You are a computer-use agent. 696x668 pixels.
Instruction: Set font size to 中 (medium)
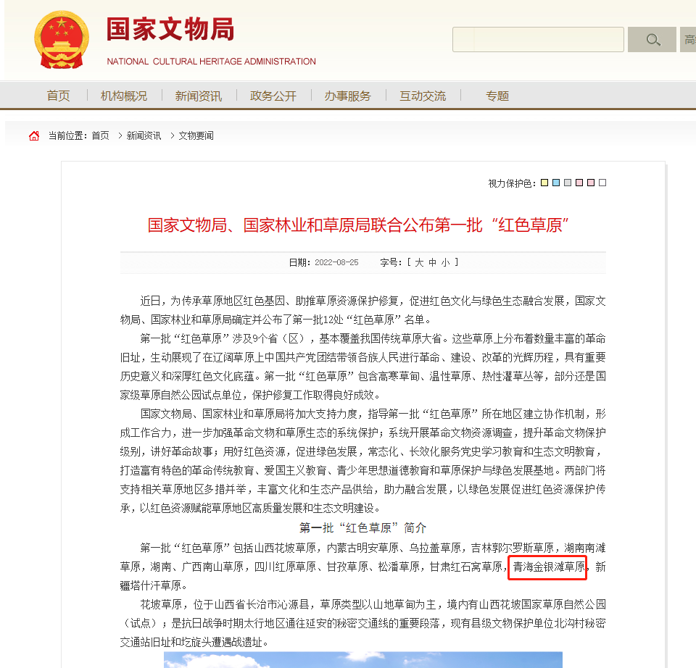tap(432, 262)
